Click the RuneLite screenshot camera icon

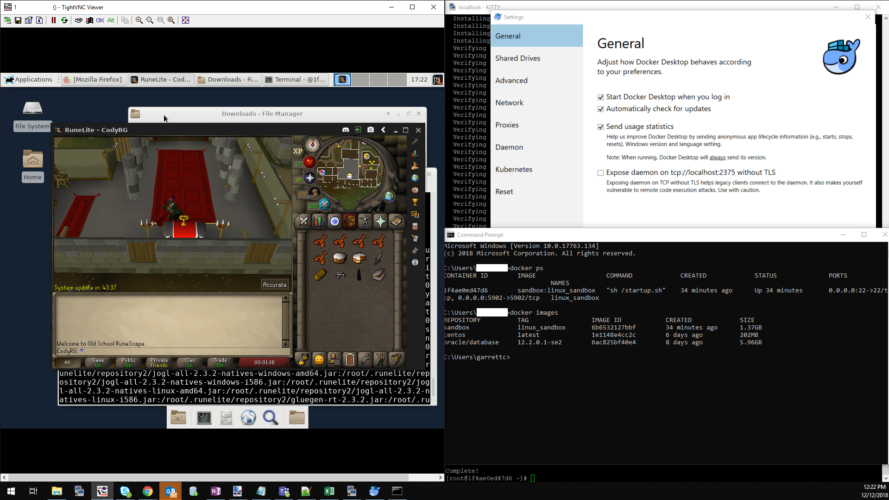pyautogui.click(x=371, y=130)
